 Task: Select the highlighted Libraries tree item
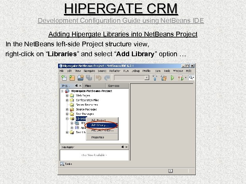(81, 119)
